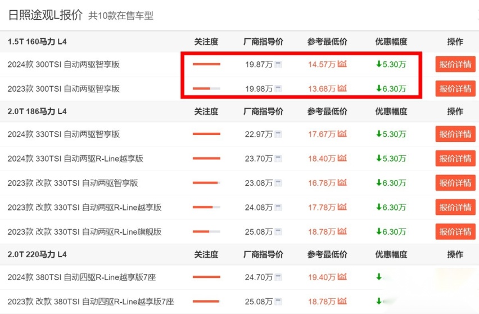This screenshot has width=479, height=314.
Task: Click attention bar for 2023款 改款 R-Line旗舰版
Action: point(206,232)
